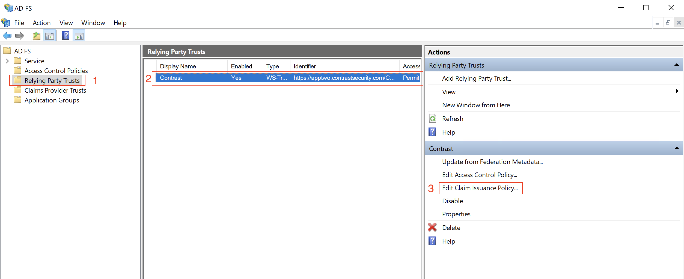The image size is (684, 279).
Task: Click the blue Help toolbar icon
Action: [66, 36]
